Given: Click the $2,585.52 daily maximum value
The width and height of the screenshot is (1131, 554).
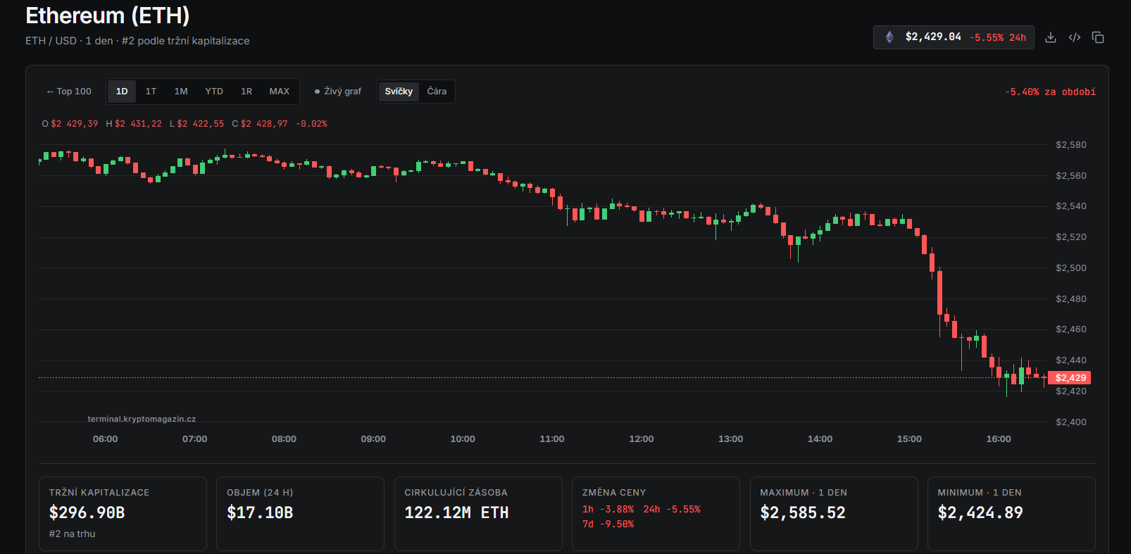Looking at the screenshot, I should click(x=803, y=512).
